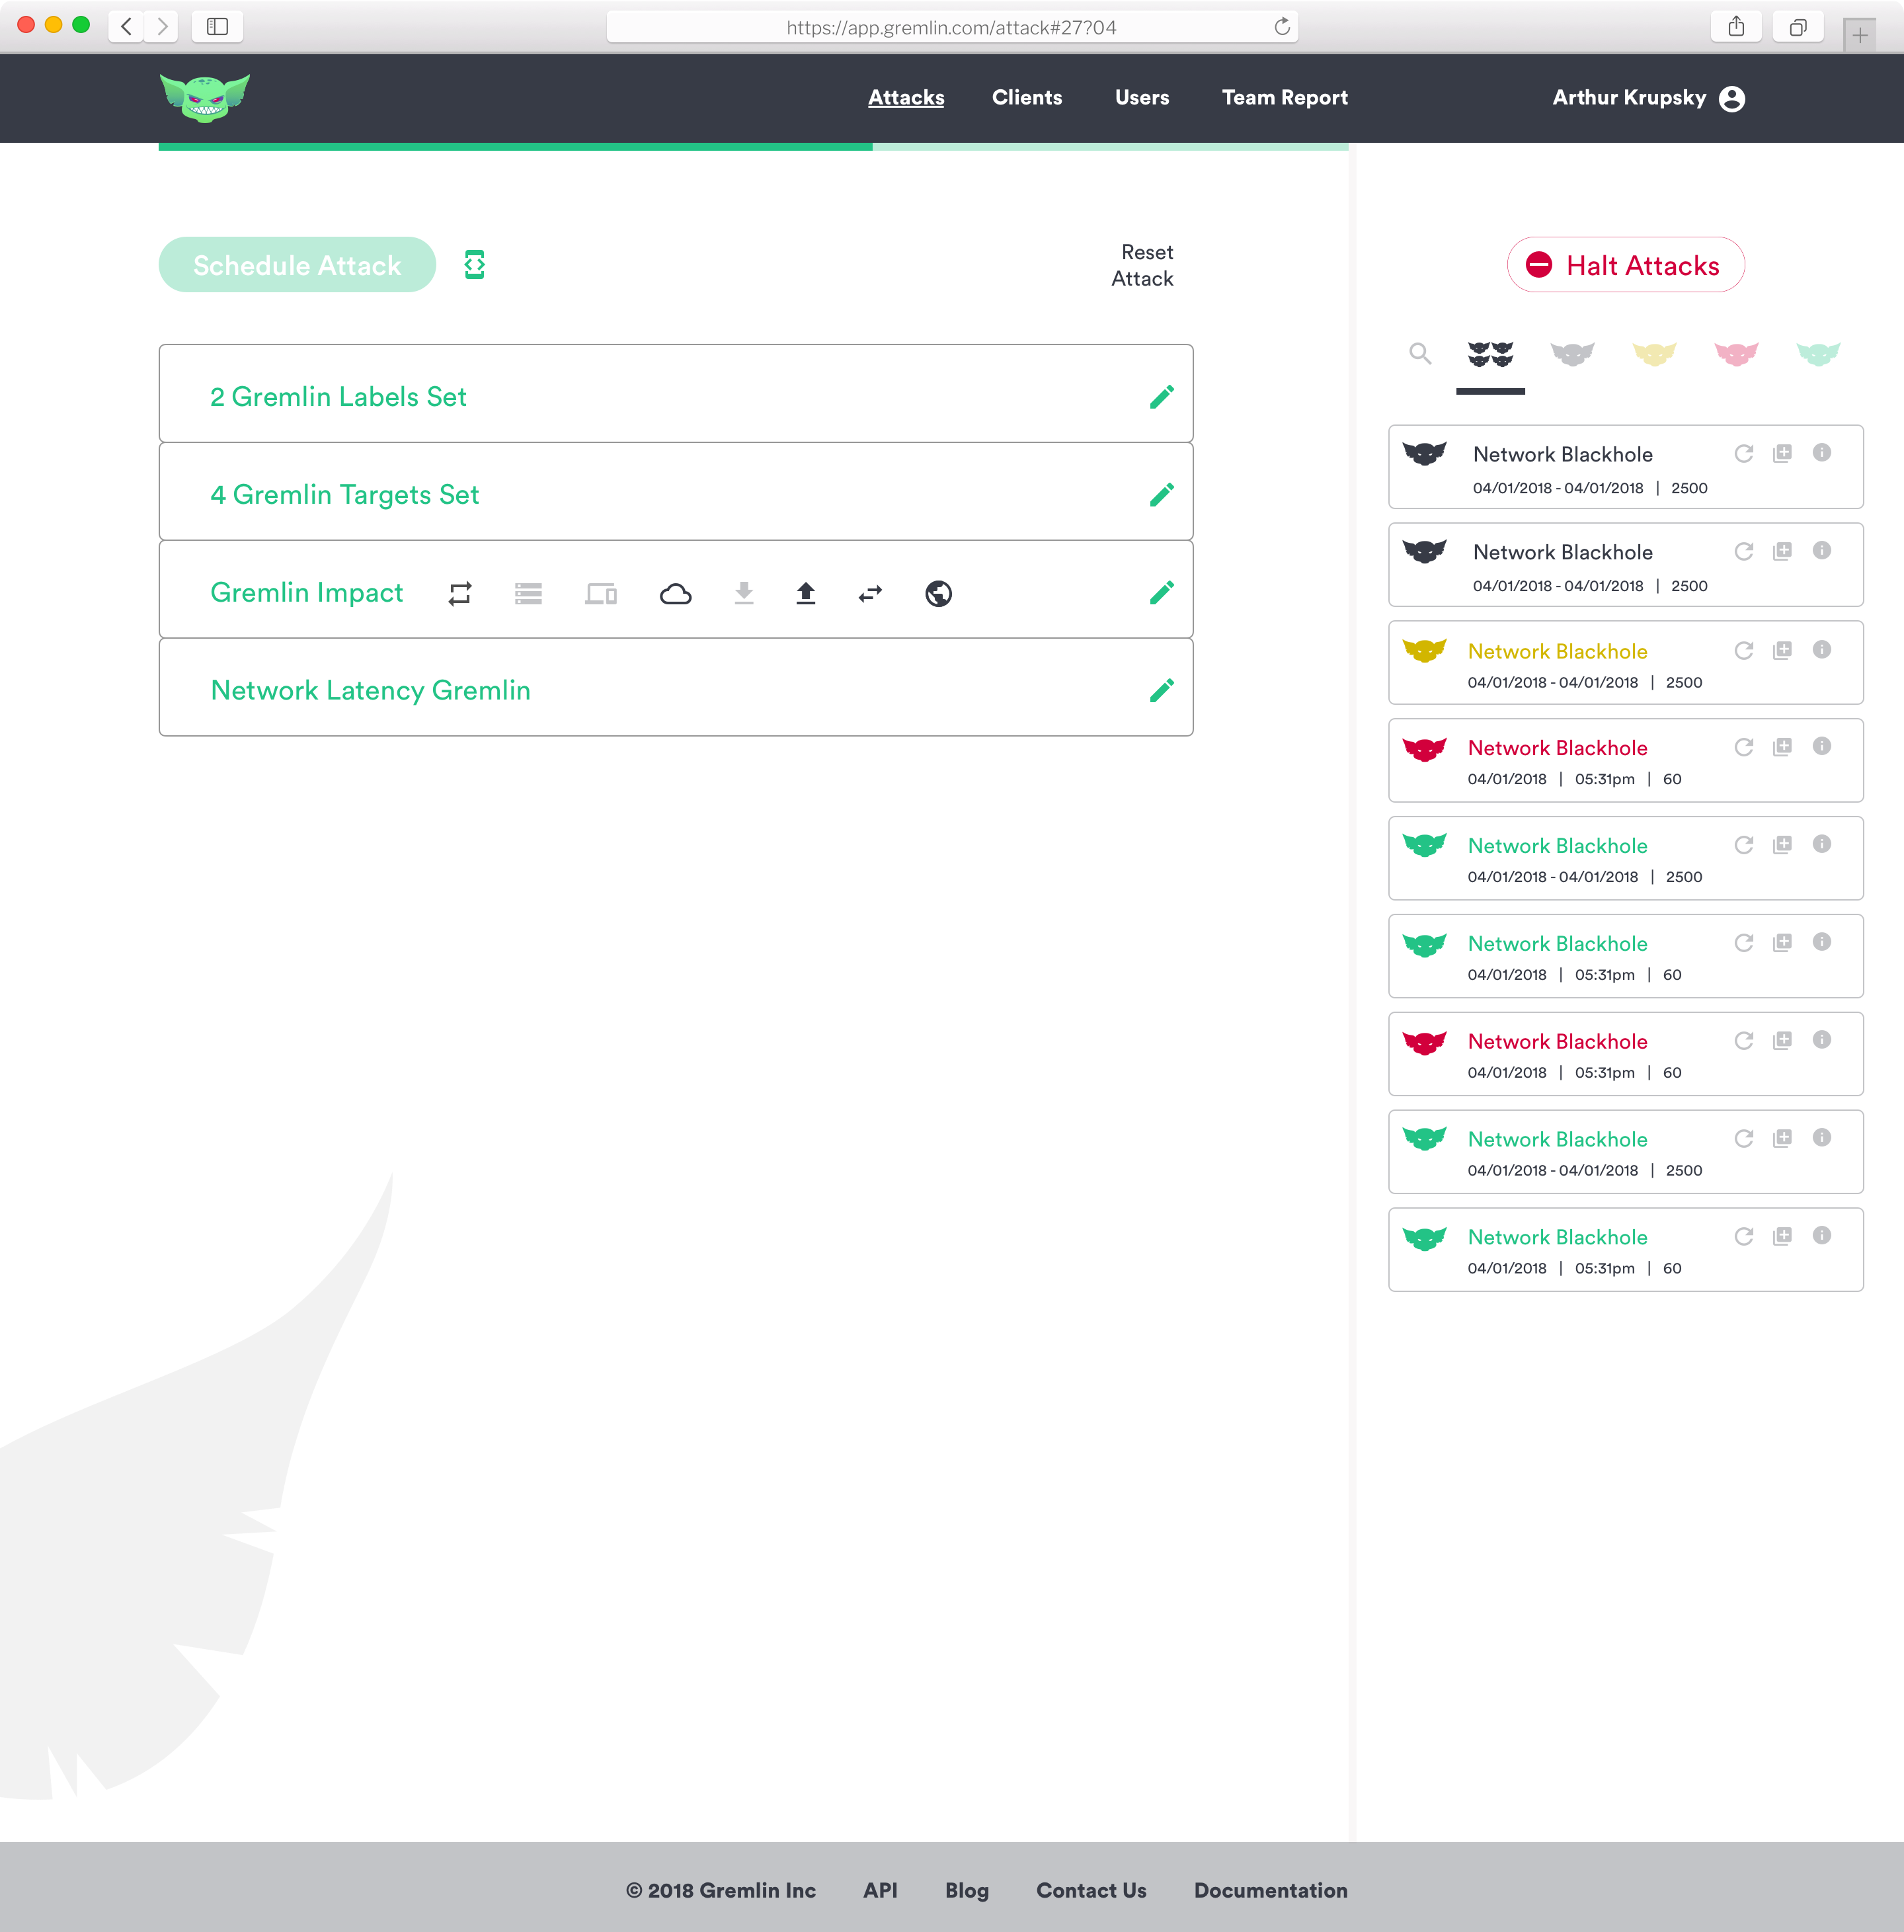Select the devices icon in Gremlin Impact

601,594
